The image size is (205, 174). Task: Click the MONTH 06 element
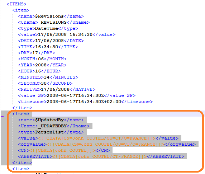pyautogui.click(x=42, y=59)
